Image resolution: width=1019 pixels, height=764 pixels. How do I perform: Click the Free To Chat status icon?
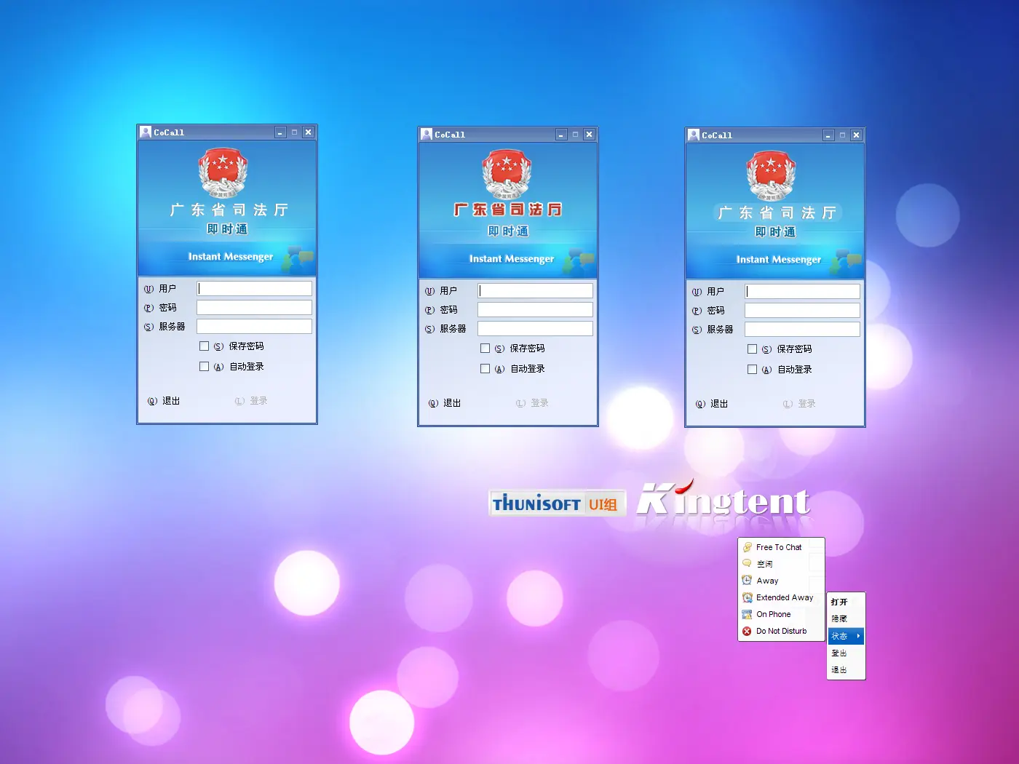(747, 547)
